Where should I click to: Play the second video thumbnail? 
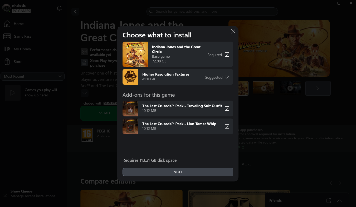(x=290, y=88)
